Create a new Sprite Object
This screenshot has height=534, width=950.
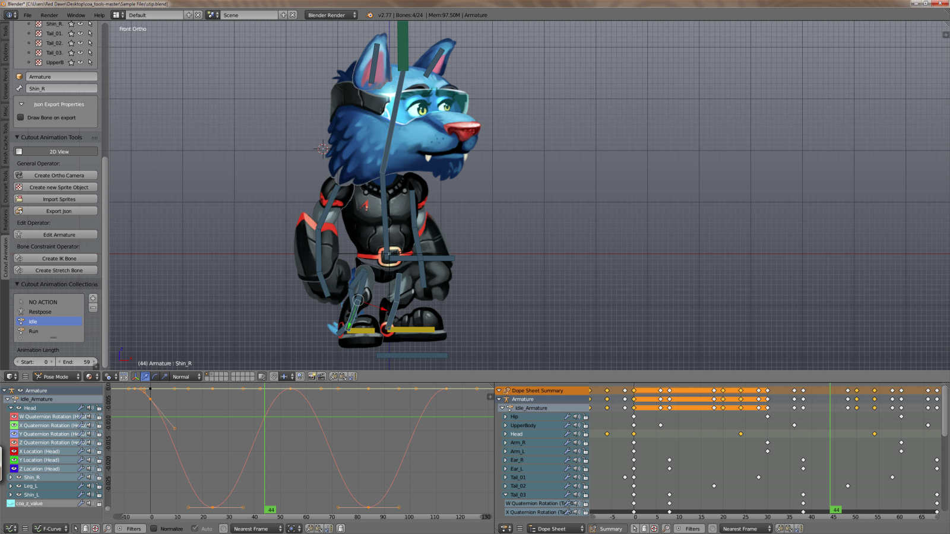[56, 187]
